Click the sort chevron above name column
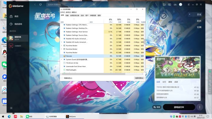 tap(74, 19)
